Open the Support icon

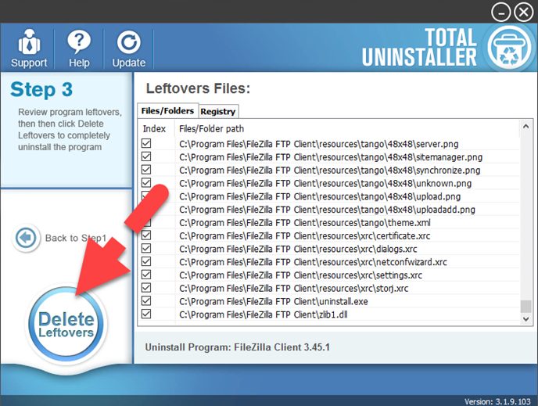(x=29, y=42)
